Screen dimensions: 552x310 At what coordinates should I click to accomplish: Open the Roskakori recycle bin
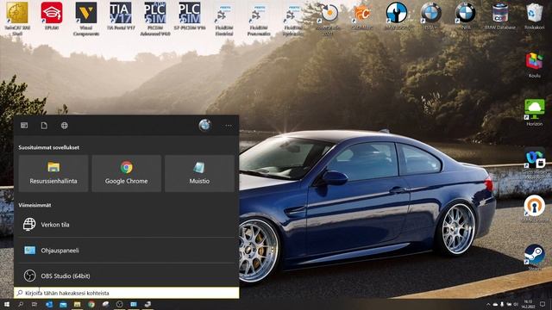click(x=535, y=15)
